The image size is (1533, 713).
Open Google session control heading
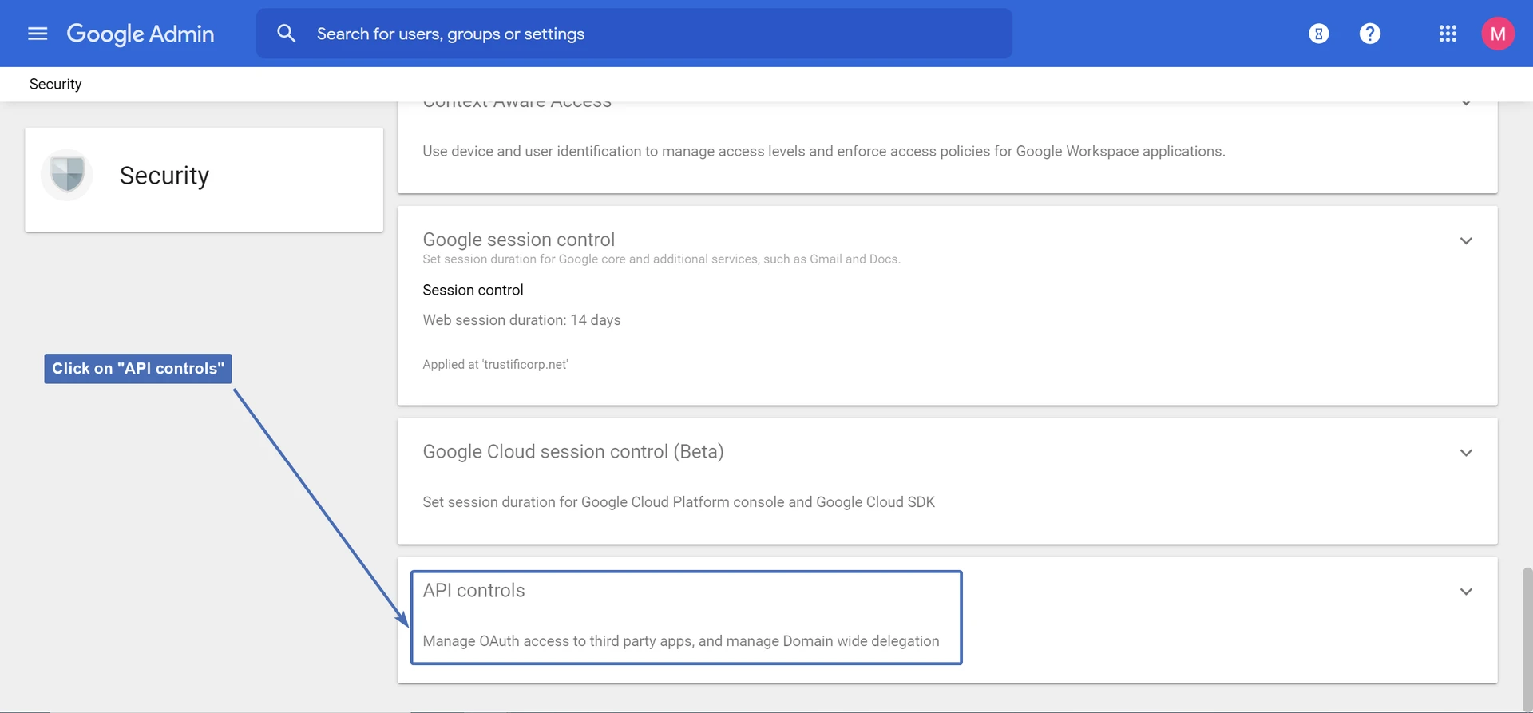click(518, 240)
